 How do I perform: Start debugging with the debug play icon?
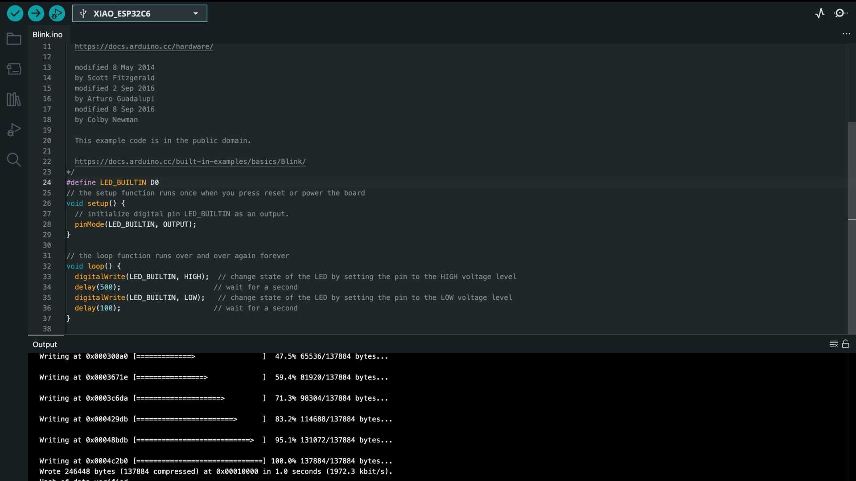coord(57,13)
